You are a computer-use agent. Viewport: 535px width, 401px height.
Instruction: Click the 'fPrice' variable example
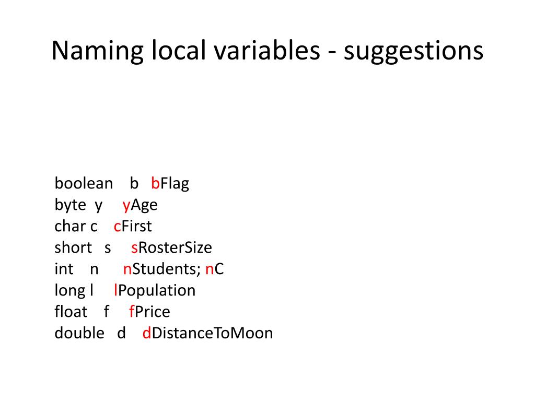pyautogui.click(x=149, y=312)
